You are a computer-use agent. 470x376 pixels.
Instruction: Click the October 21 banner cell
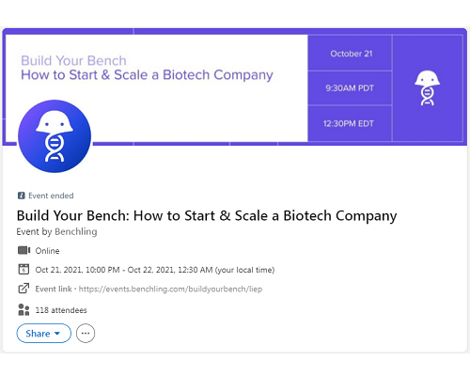pos(350,54)
